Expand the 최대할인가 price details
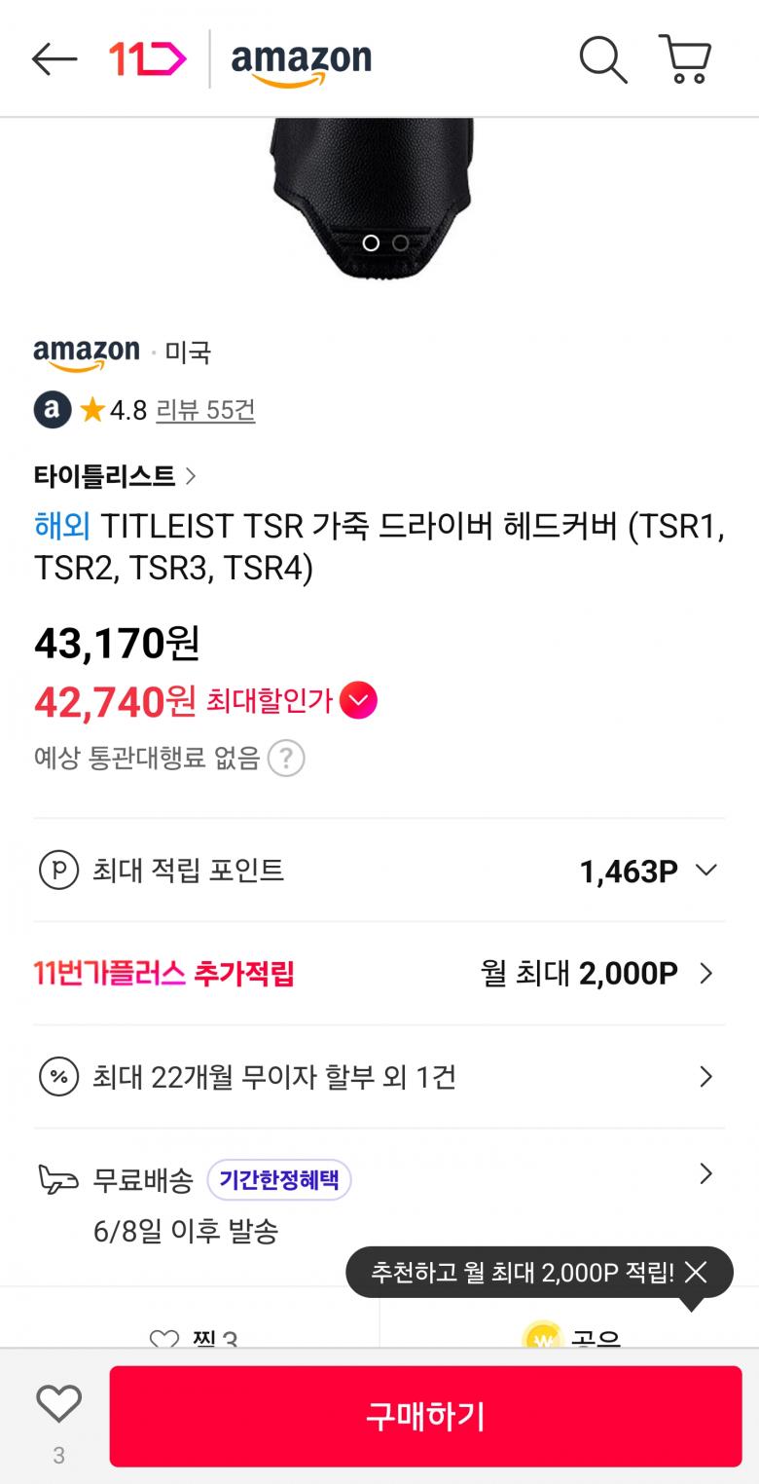Viewport: 759px width, 1484px height. [x=358, y=700]
